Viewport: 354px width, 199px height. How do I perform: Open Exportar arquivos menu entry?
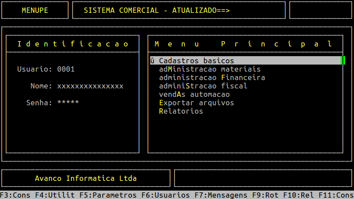point(196,103)
